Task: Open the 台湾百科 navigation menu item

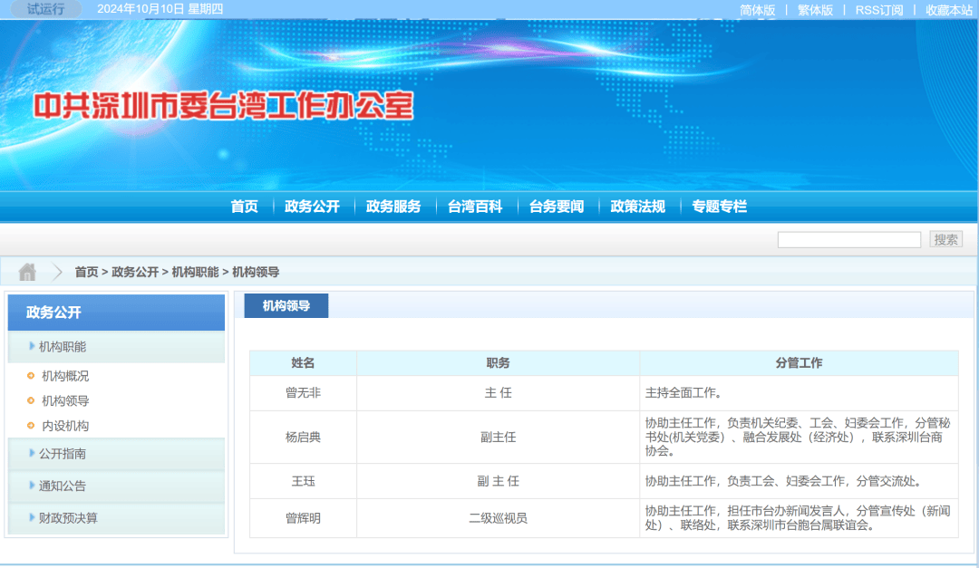Action: pos(475,207)
